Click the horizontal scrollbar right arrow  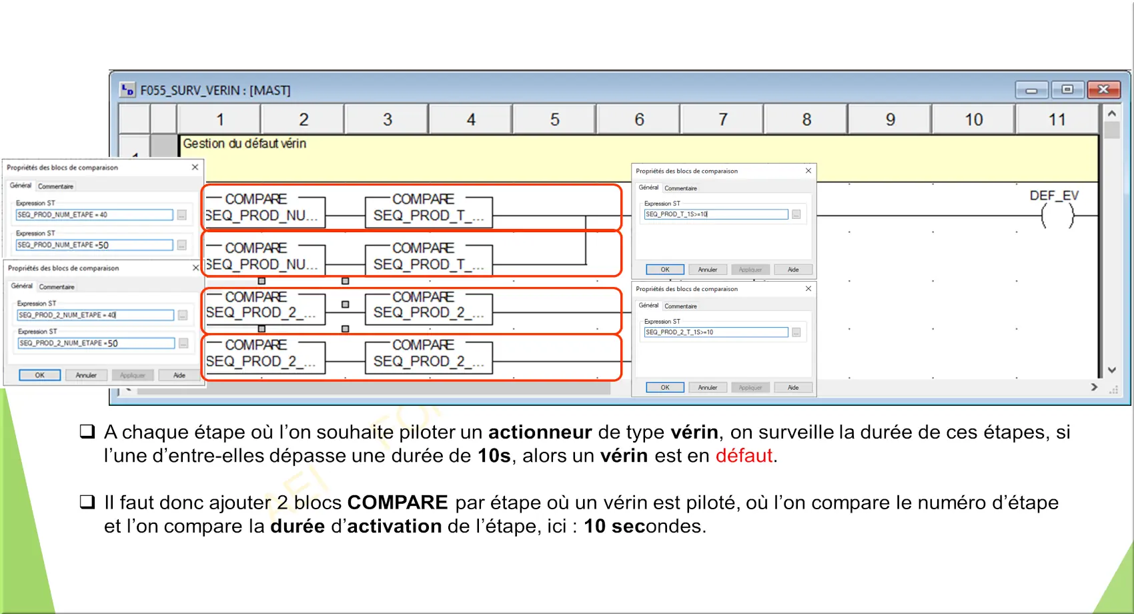click(1094, 387)
